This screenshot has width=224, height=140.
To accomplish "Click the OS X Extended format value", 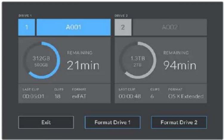I will [186, 96].
